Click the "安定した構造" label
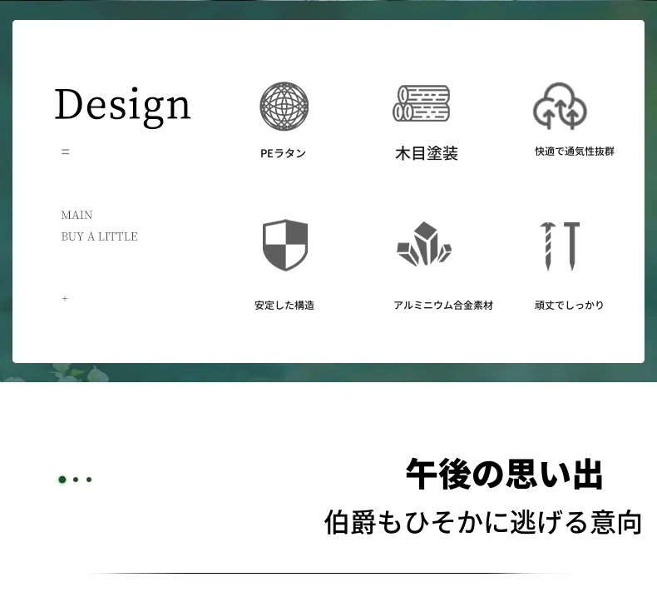Viewport: 657px width, 592px height. click(284, 305)
